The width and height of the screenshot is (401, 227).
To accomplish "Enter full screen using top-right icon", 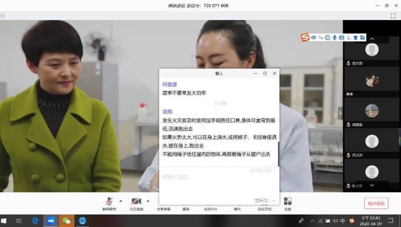I will coord(393,16).
